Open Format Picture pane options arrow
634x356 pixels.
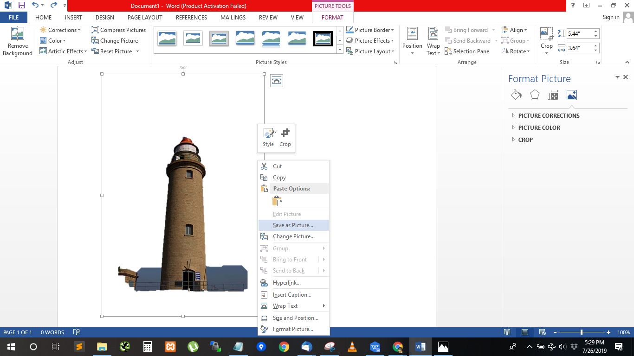pyautogui.click(x=617, y=77)
